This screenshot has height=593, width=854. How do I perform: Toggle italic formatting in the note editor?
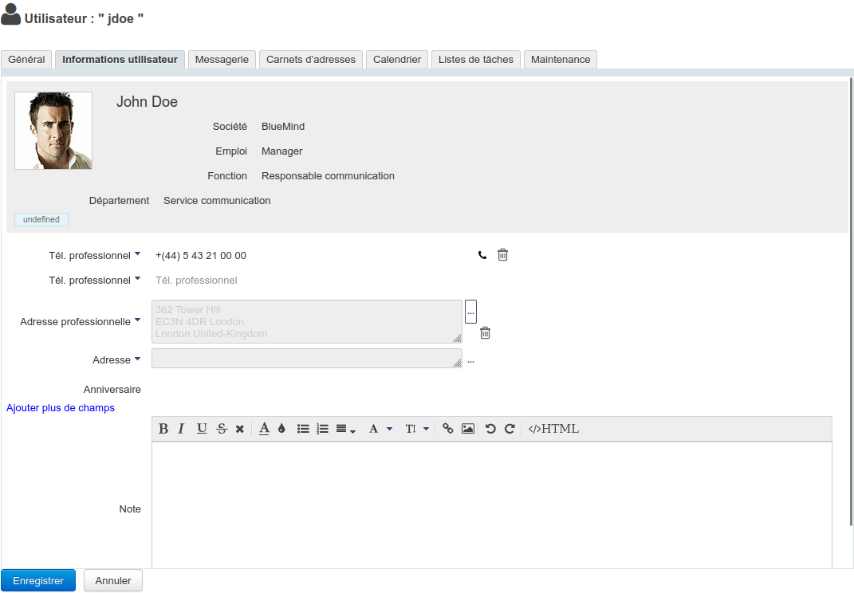click(181, 429)
